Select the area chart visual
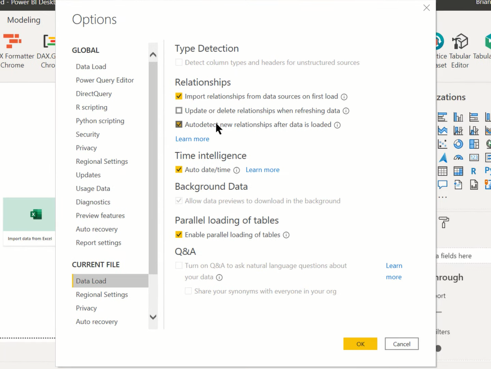This screenshot has width=491, height=369. (x=443, y=130)
